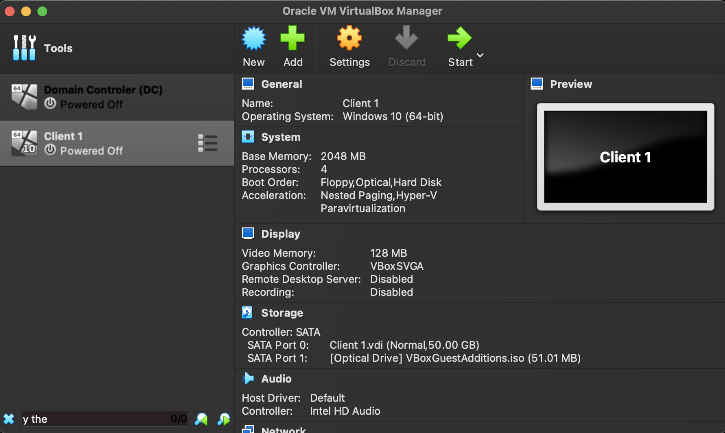725x433 pixels.
Task: Click the search field containing 'y the'
Action: pyautogui.click(x=105, y=419)
